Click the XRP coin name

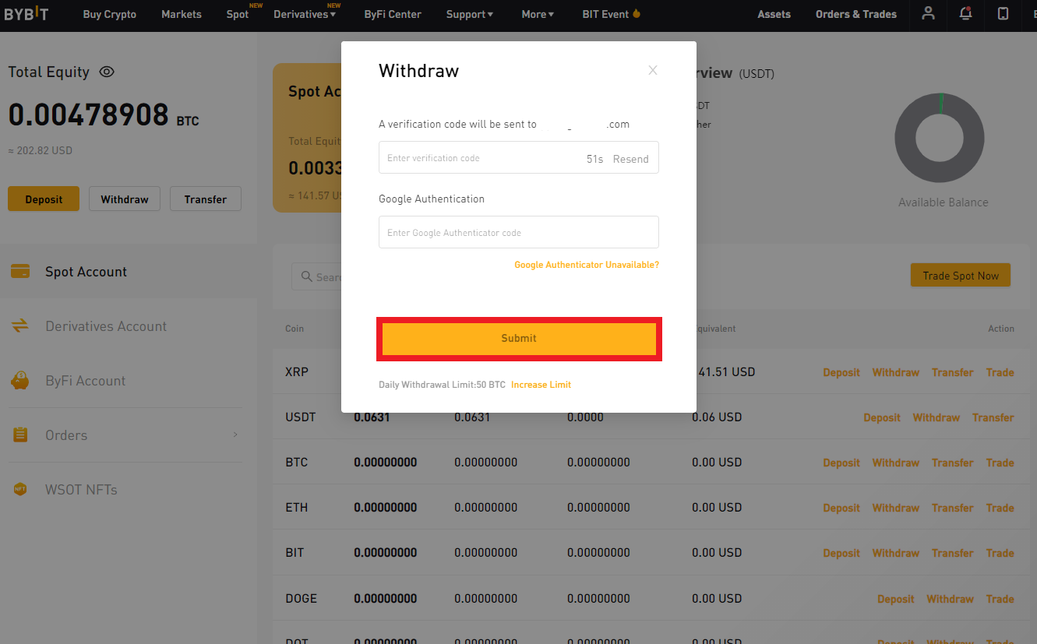coord(297,371)
